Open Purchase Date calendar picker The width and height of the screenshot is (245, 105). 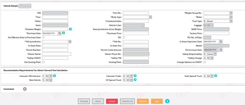tap(59, 33)
